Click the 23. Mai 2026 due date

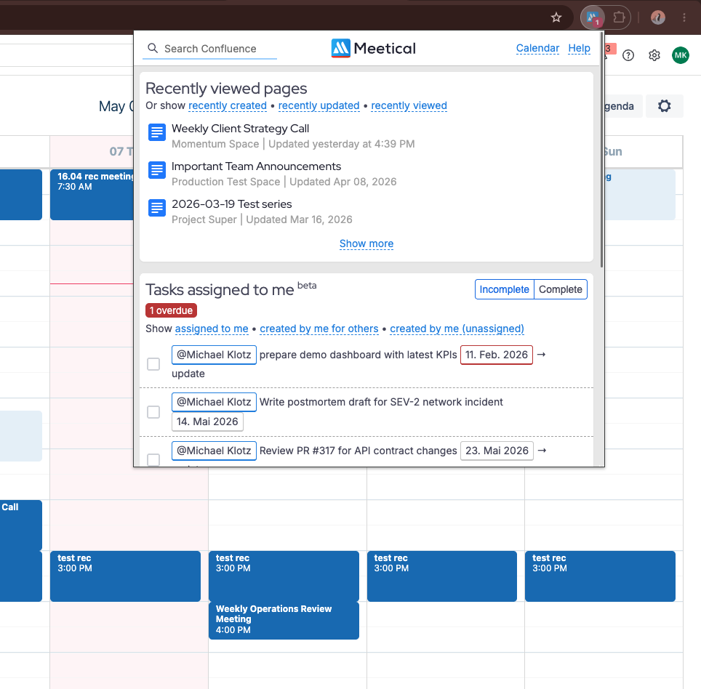click(497, 451)
